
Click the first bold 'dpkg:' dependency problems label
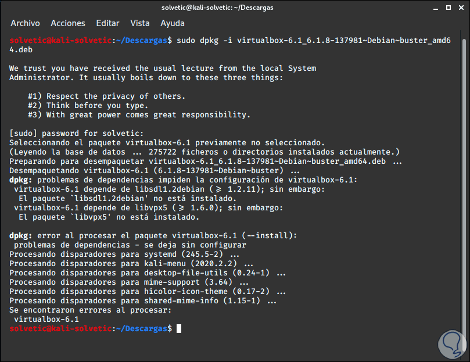tap(21, 180)
